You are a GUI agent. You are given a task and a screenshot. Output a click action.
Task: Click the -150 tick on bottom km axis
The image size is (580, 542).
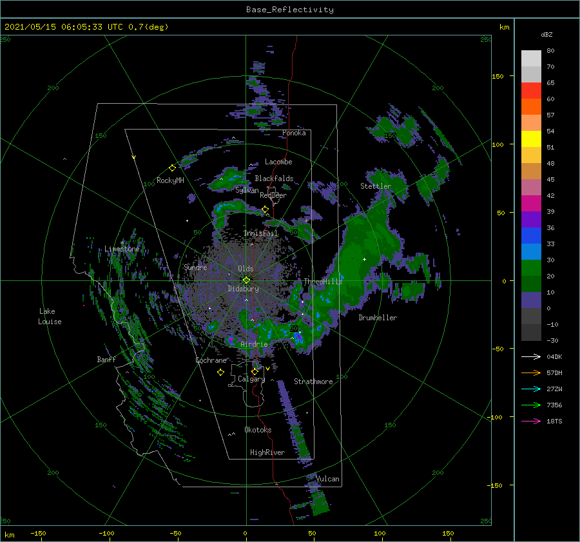click(39, 534)
